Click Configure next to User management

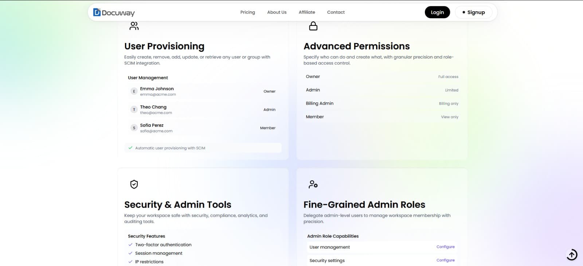(445, 247)
